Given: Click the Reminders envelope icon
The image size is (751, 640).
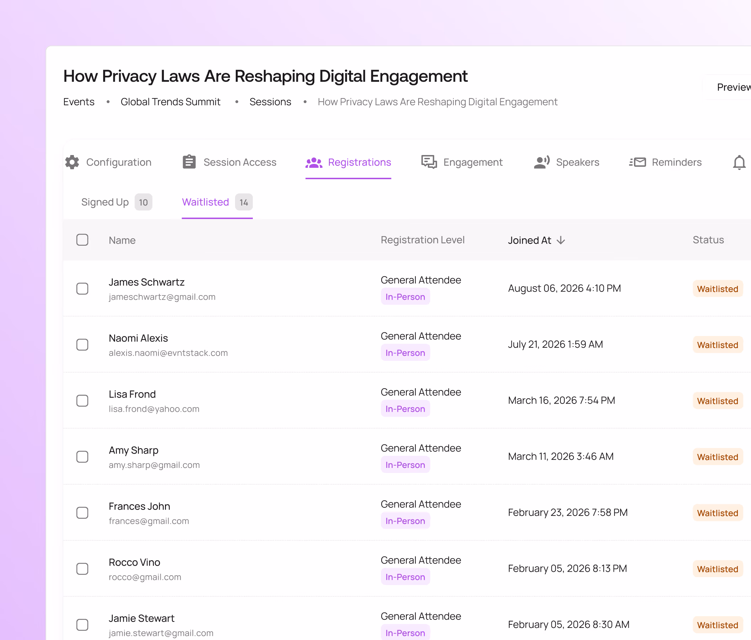Looking at the screenshot, I should click(638, 162).
